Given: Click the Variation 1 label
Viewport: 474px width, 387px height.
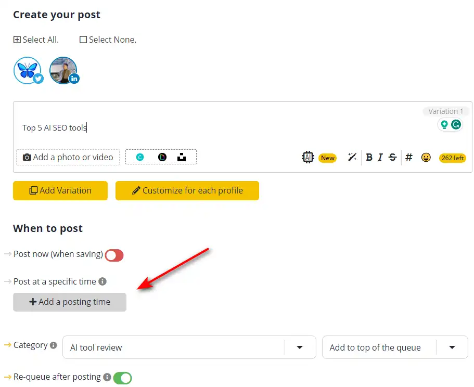Looking at the screenshot, I should (445, 111).
